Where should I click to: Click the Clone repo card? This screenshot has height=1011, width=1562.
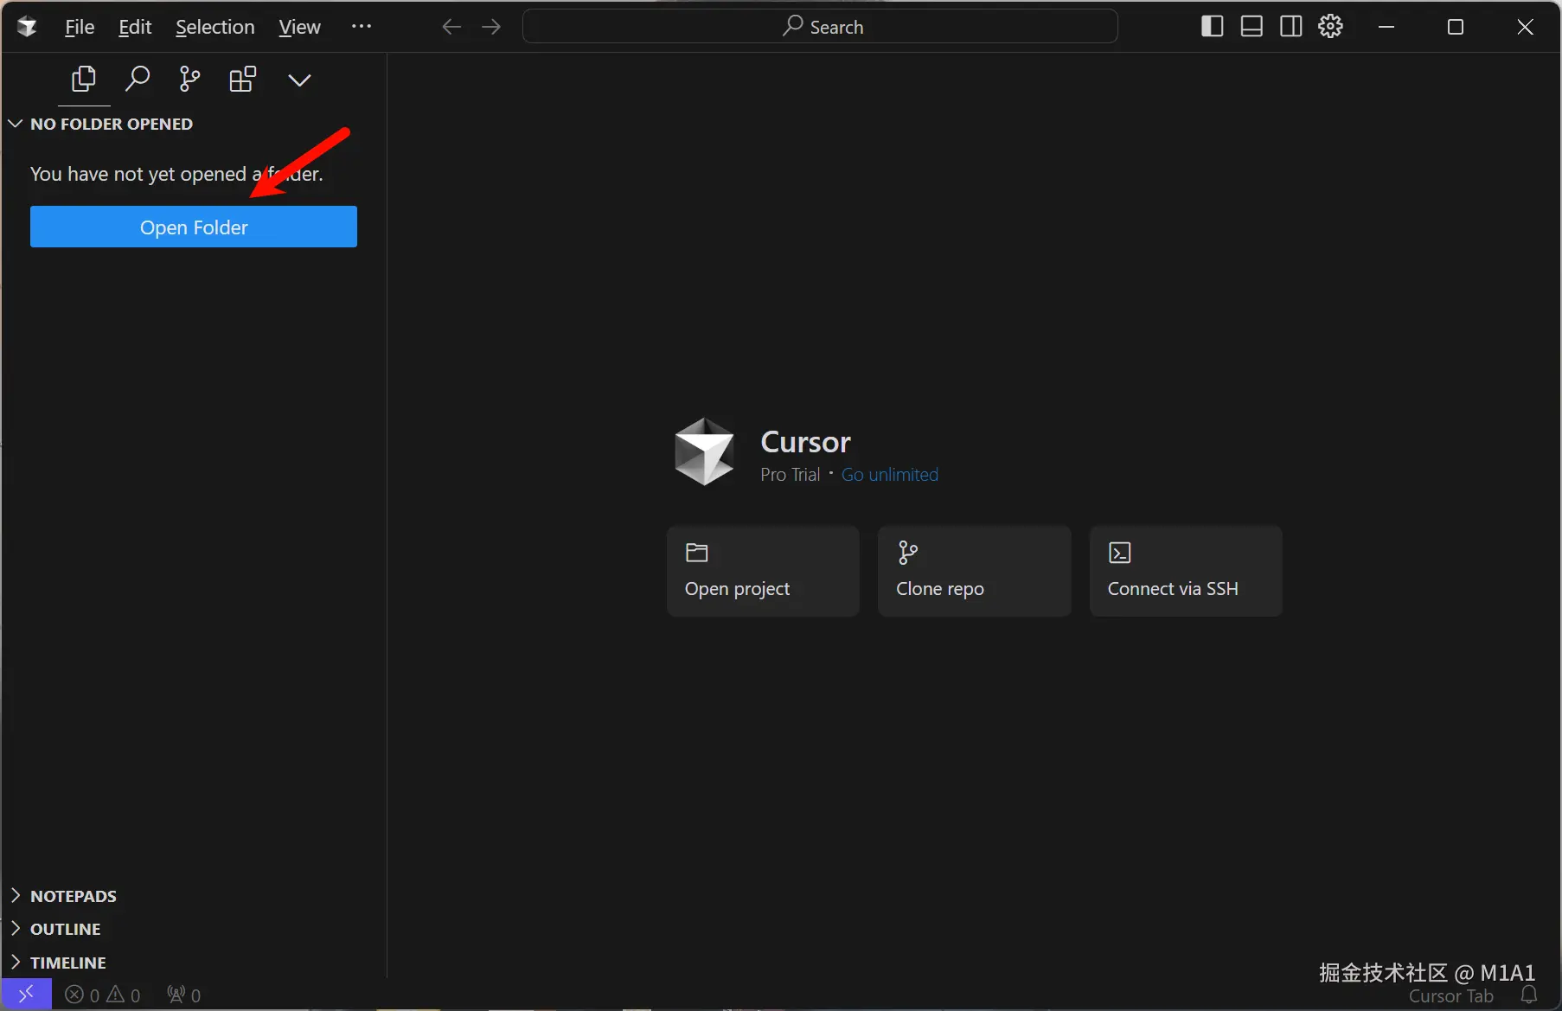pyautogui.click(x=975, y=571)
